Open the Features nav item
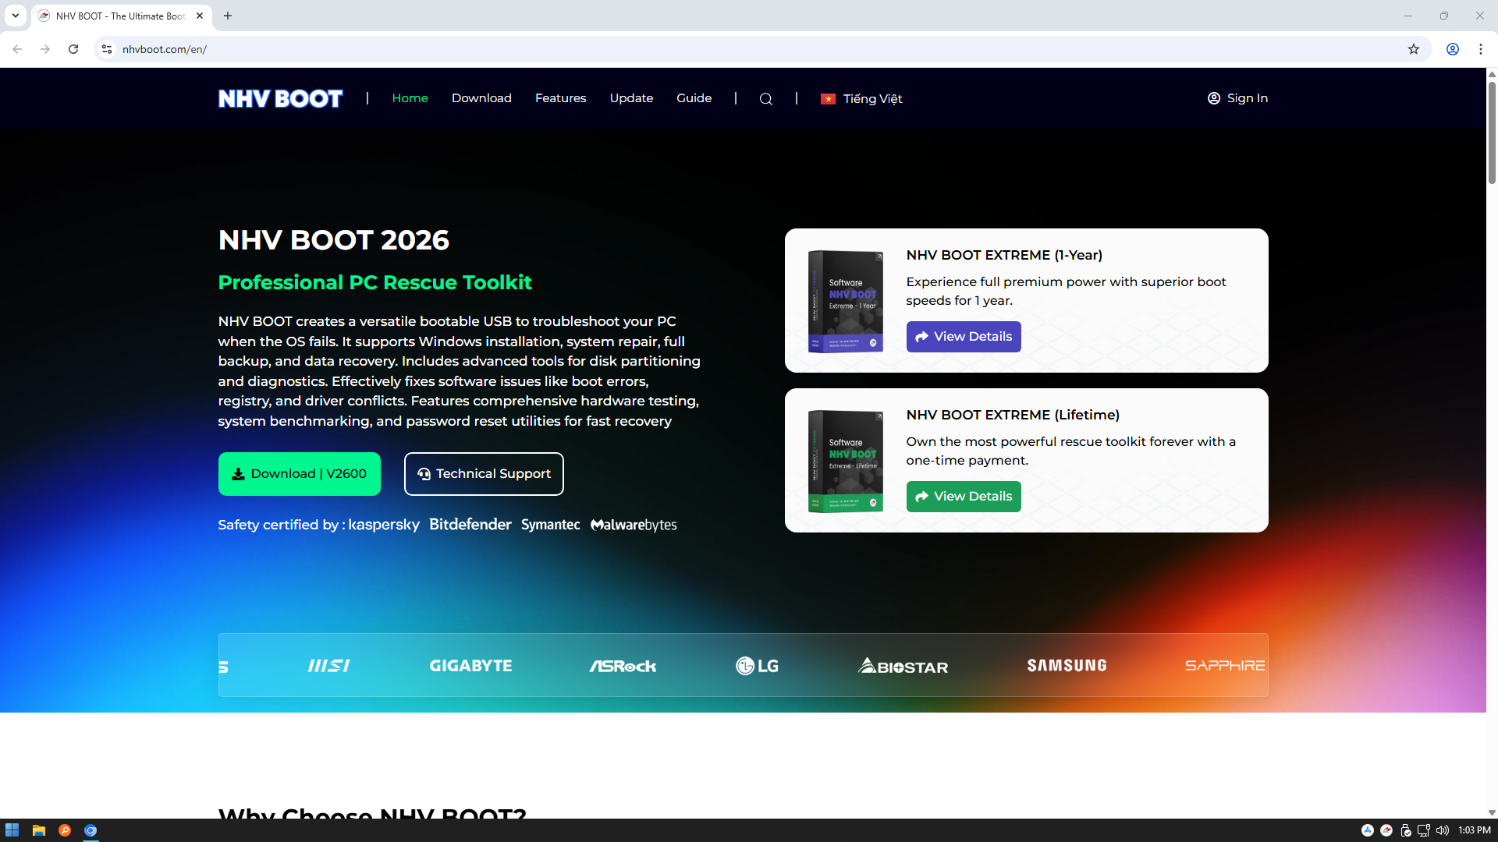The height and width of the screenshot is (842, 1498). point(560,98)
